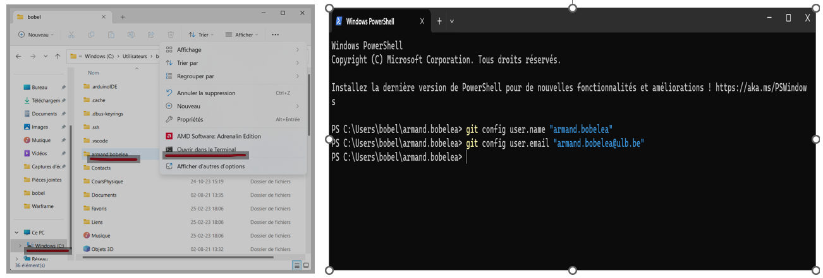The width and height of the screenshot is (823, 278).
Task: Switch to details view icon in status bar
Action: pos(297,265)
